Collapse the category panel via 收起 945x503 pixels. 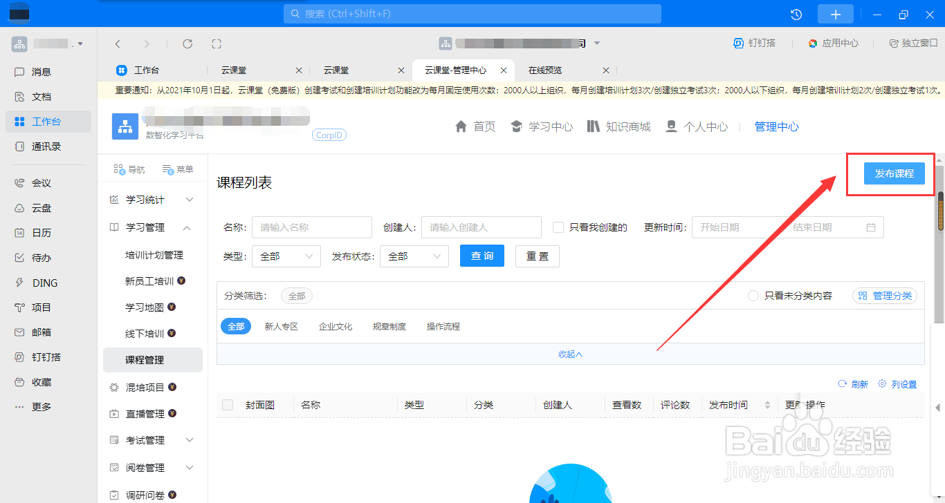point(571,354)
